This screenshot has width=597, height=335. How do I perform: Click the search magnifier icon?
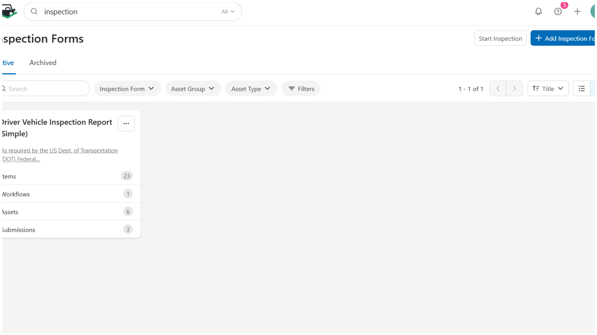(34, 11)
